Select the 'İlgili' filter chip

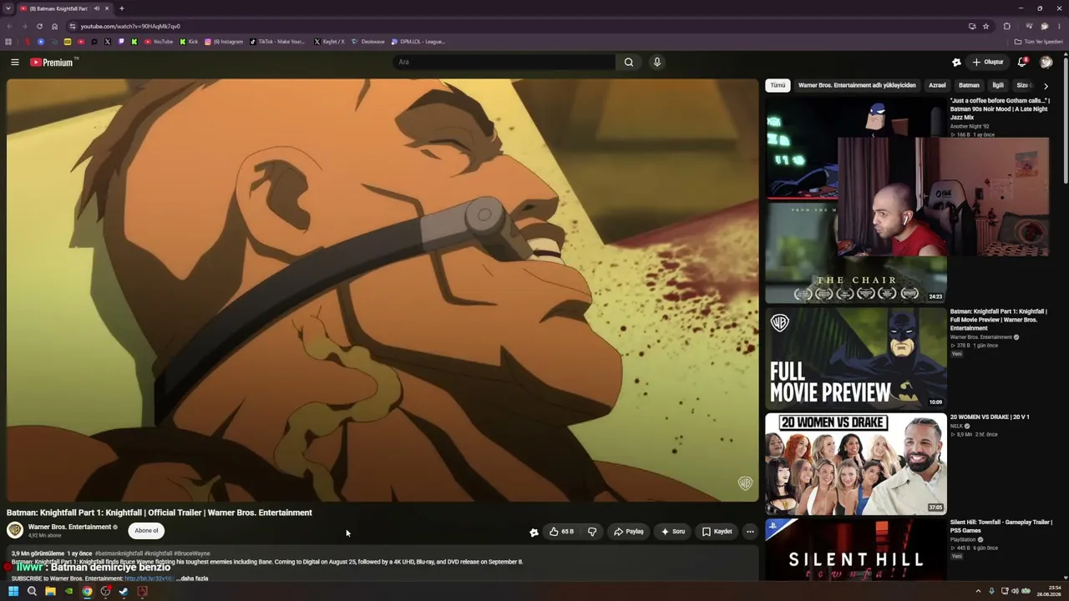997,85
